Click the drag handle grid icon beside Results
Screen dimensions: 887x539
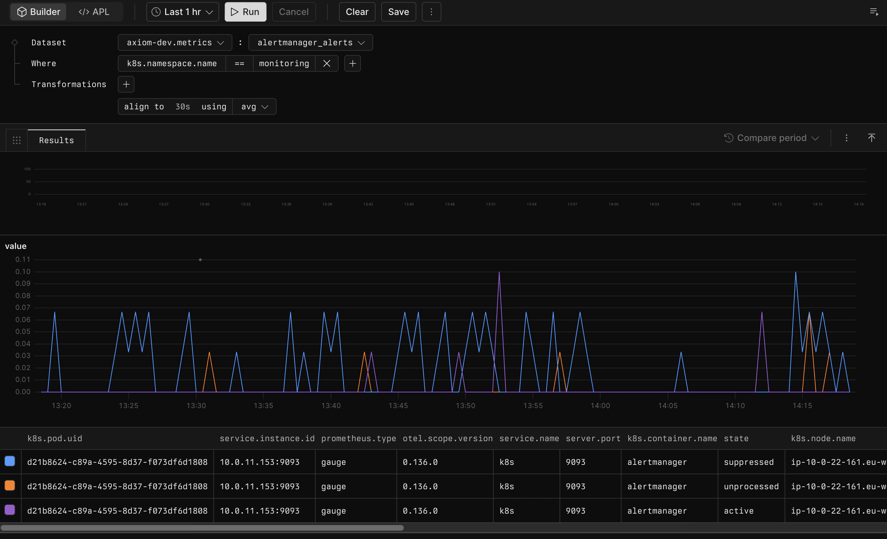click(x=17, y=140)
